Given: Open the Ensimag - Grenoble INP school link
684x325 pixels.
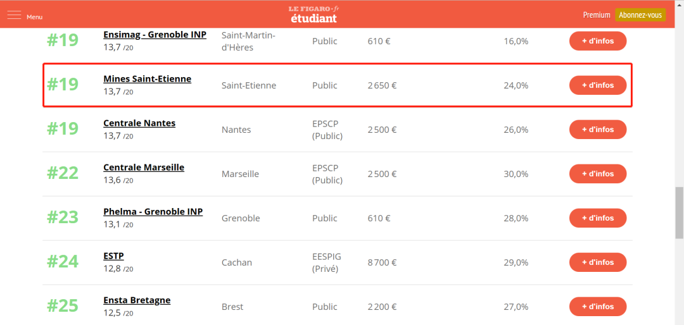Looking at the screenshot, I should 155,34.
